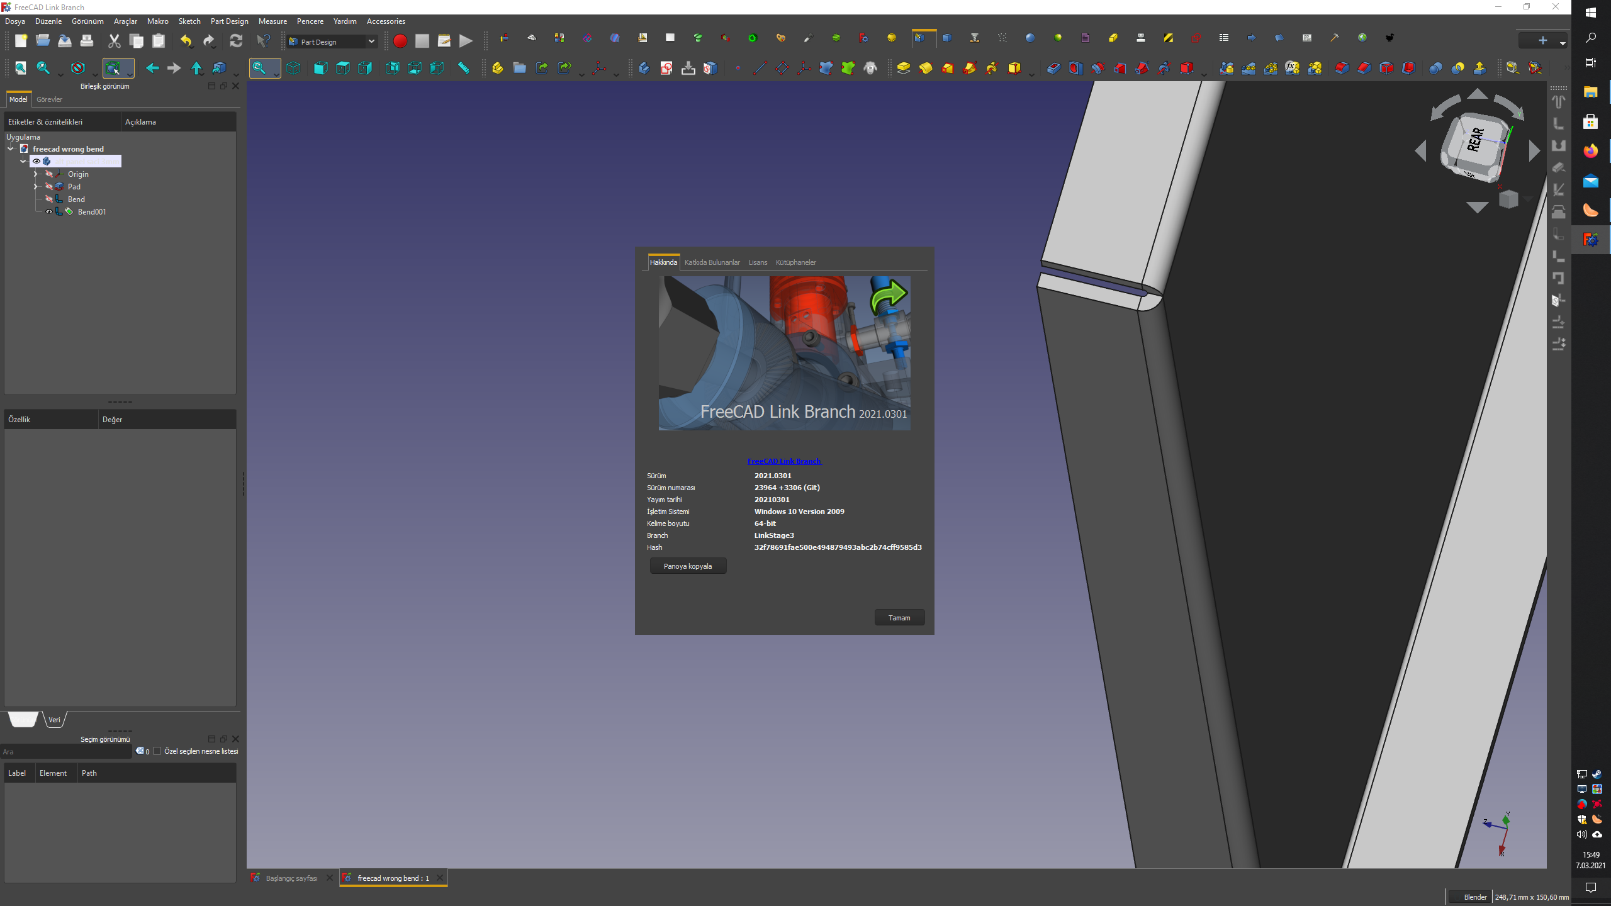Viewport: 1611px width, 906px height.
Task: Open dropdown arrow beside the plus button
Action: click(x=1563, y=43)
